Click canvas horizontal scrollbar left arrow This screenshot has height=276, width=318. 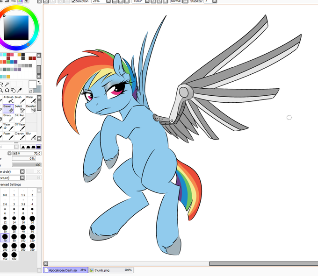point(46,263)
